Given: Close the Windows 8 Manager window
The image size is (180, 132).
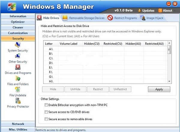Looking at the screenshot, I should coord(175,4).
